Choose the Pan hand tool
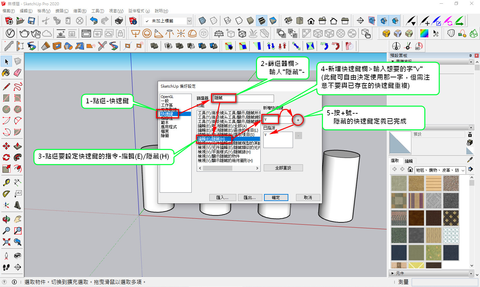The height and width of the screenshot is (287, 480). (x=18, y=219)
